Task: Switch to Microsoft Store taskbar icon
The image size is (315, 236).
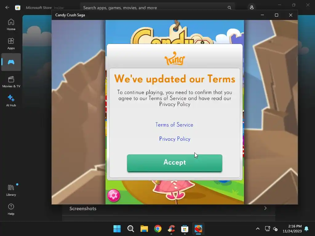Action: click(185, 229)
